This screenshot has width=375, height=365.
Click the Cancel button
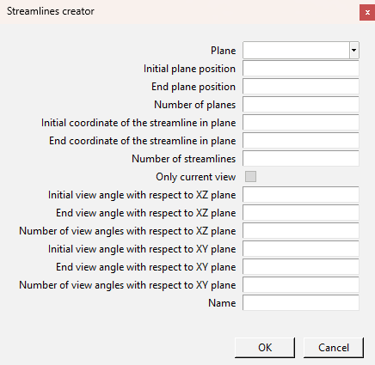tap(334, 348)
